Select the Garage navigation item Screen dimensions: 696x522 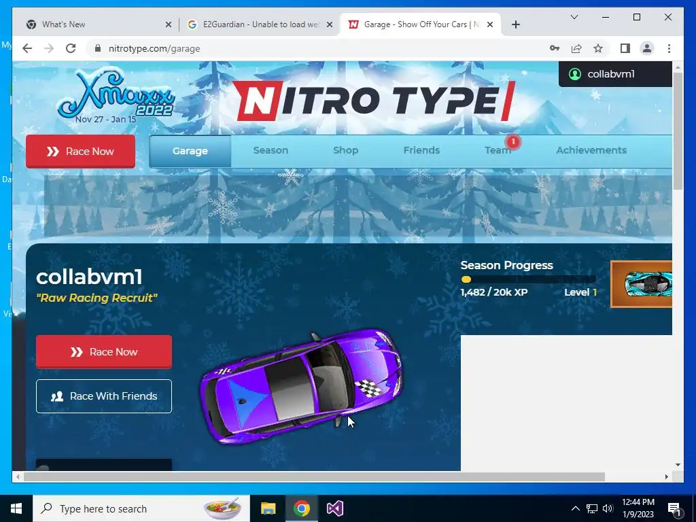190,151
